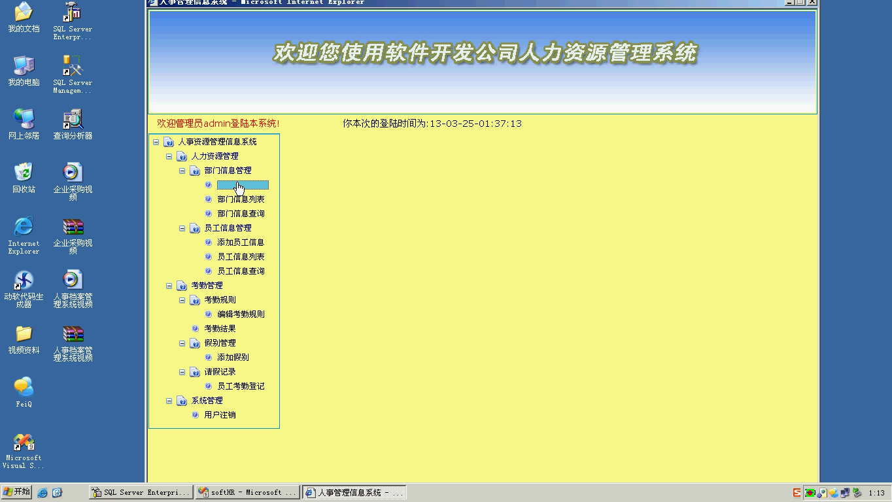
Task: Collapse the 系统管理 tree branch
Action: click(169, 401)
